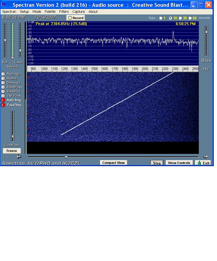Maximize the Spectran window
The height and width of the screenshot is (261, 217).
pos(201,5)
